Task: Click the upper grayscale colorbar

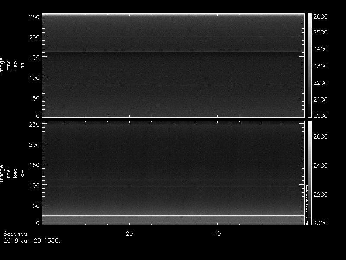Action: coord(310,65)
